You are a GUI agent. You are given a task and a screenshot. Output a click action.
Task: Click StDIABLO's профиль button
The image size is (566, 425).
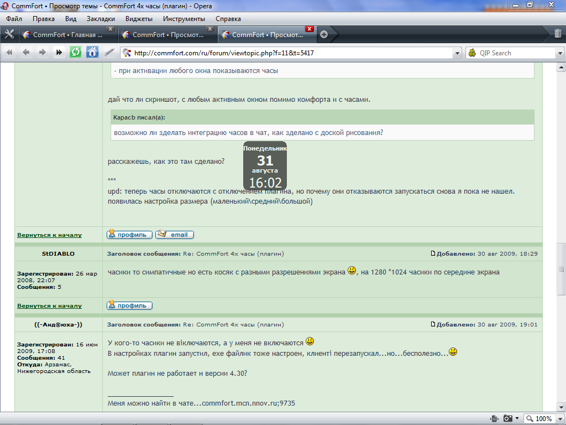[x=129, y=305]
